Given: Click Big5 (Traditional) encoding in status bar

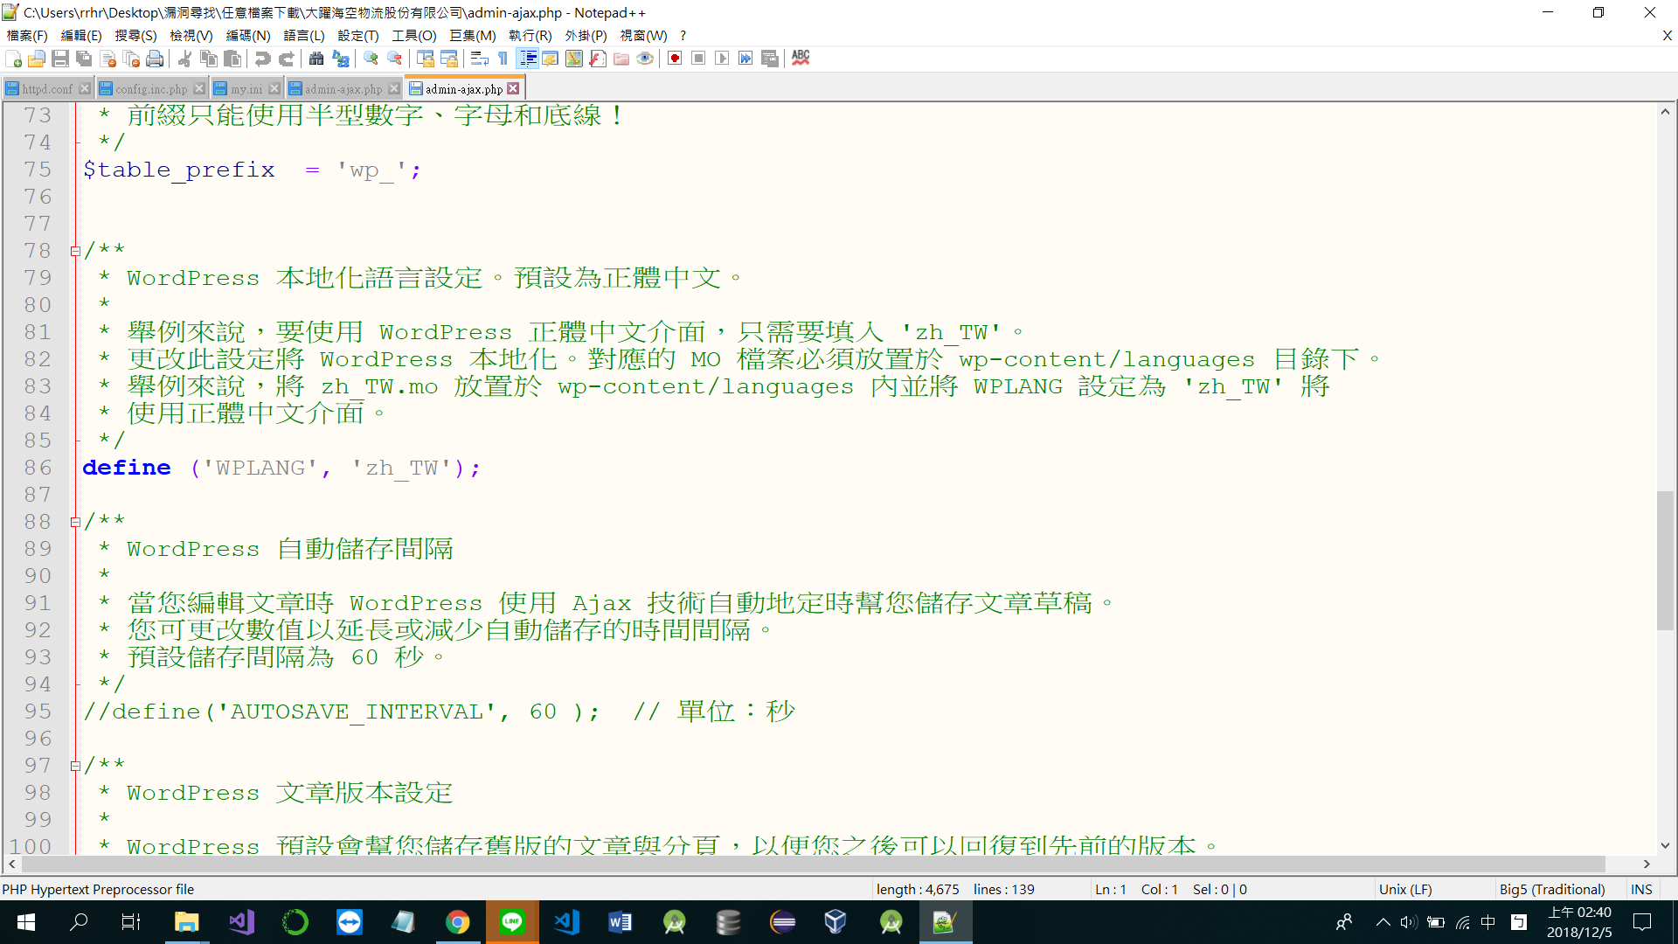Looking at the screenshot, I should coord(1552,889).
